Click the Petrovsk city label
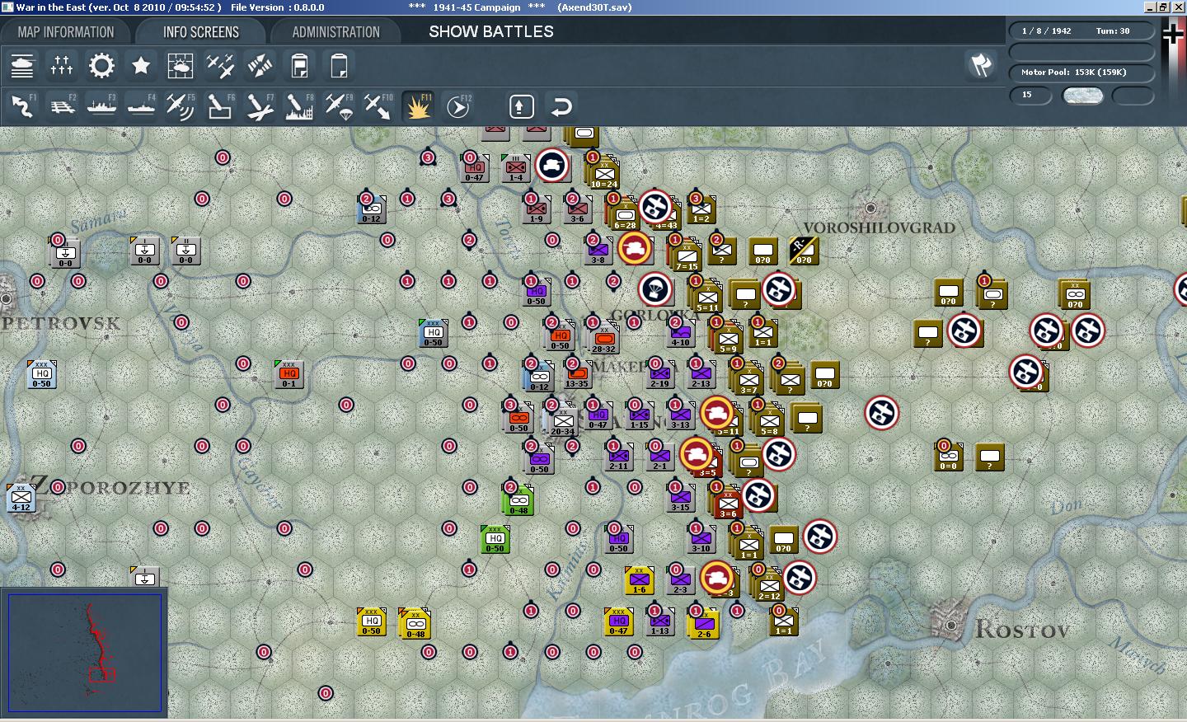The image size is (1187, 722). point(61,323)
